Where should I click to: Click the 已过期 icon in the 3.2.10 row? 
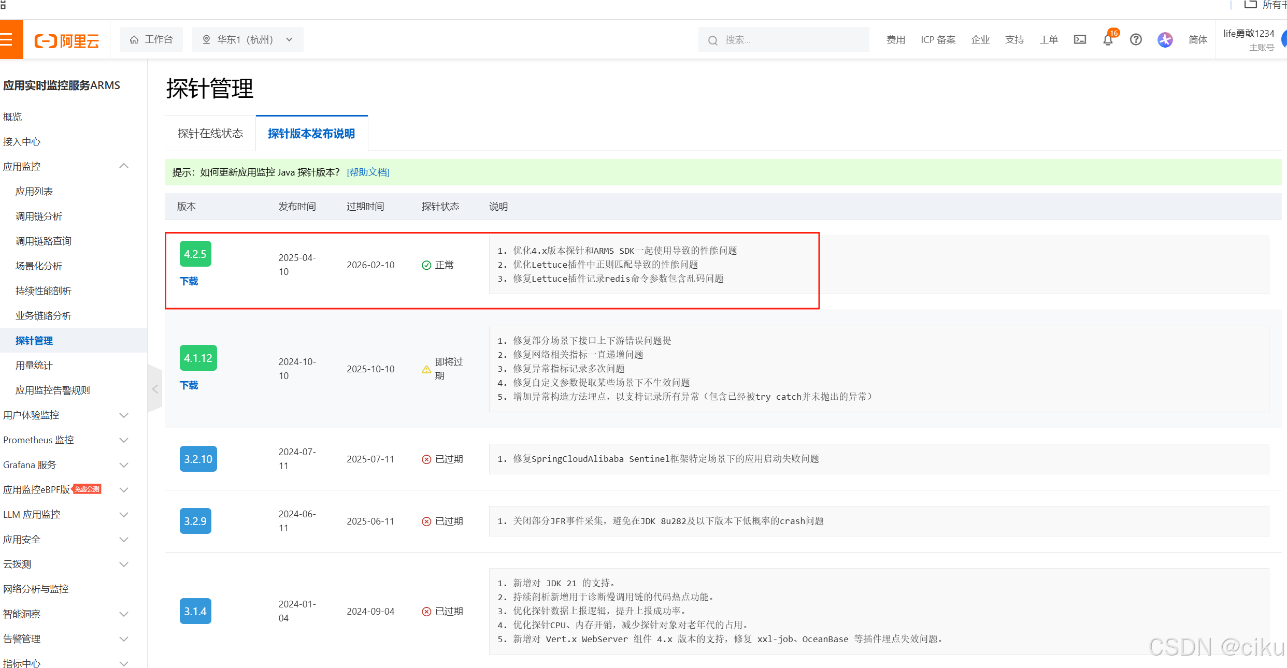[x=426, y=459]
